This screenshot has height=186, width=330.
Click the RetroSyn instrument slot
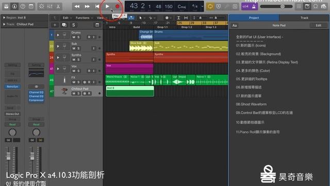point(12,87)
